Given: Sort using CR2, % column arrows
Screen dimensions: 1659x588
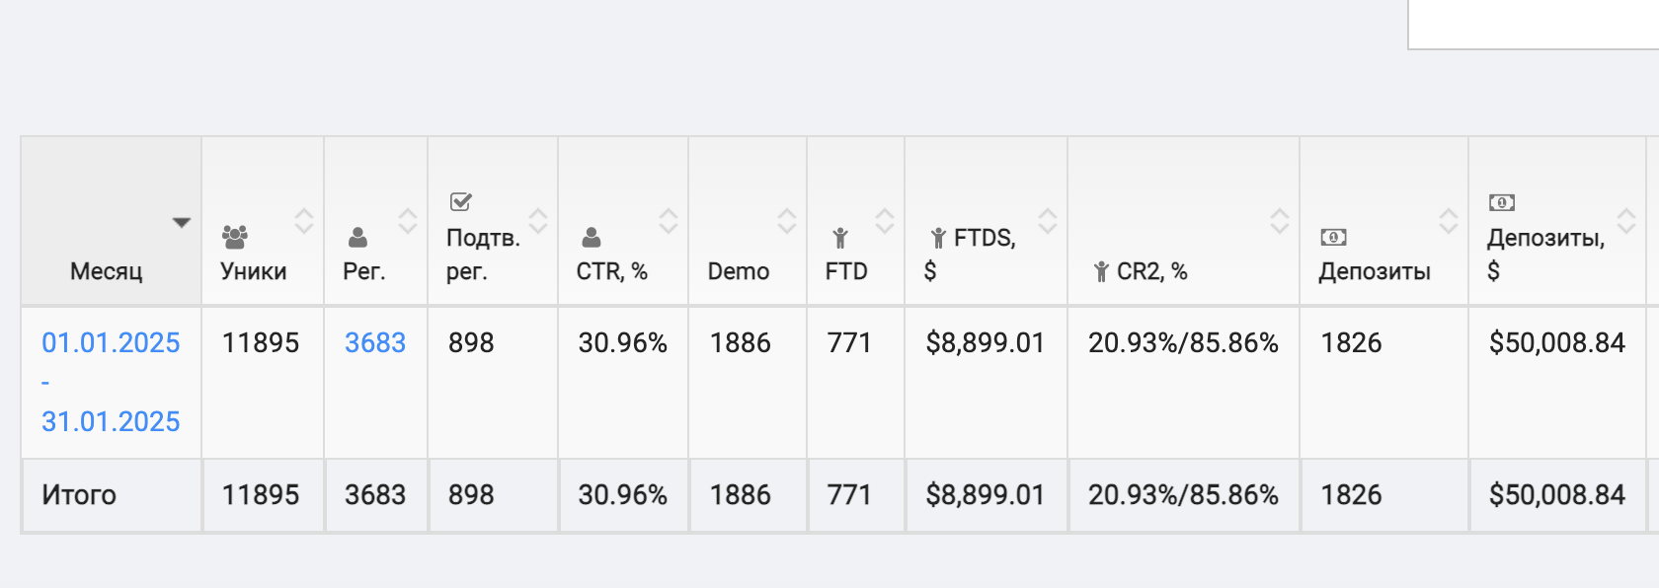Looking at the screenshot, I should click(1280, 221).
